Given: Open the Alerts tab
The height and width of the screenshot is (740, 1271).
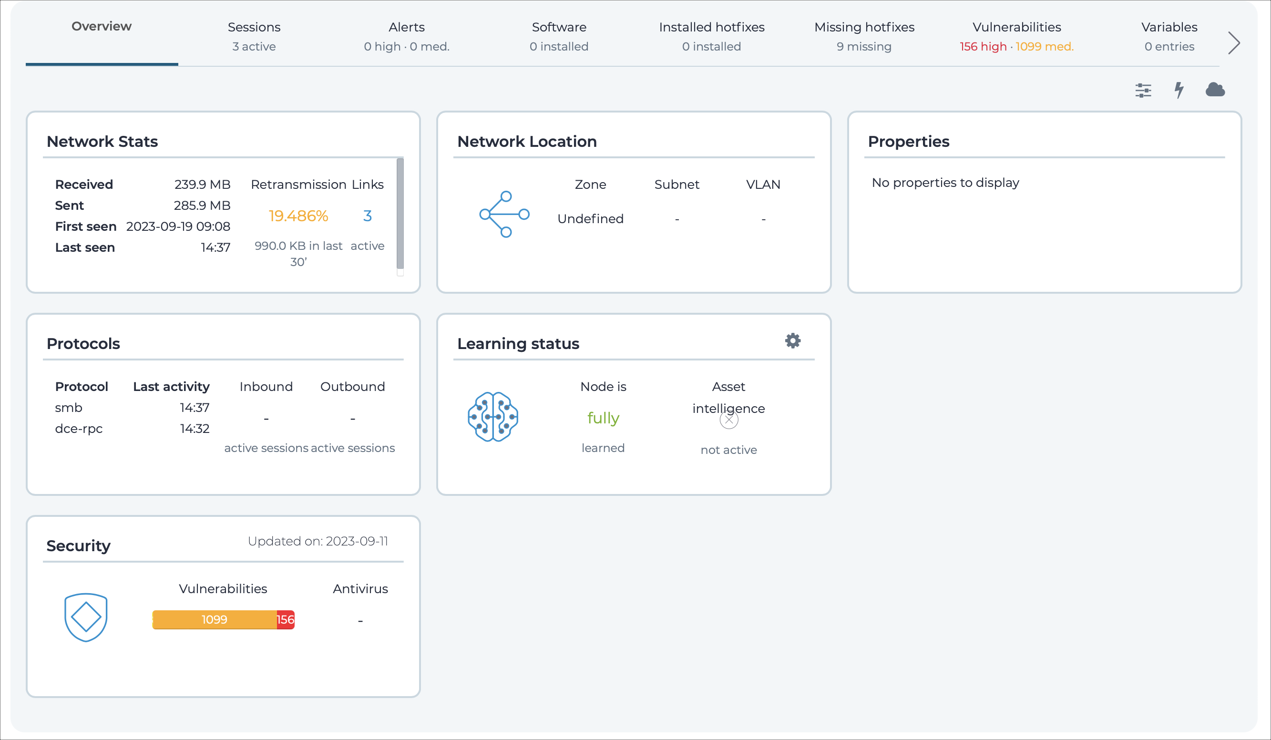Looking at the screenshot, I should tap(407, 36).
